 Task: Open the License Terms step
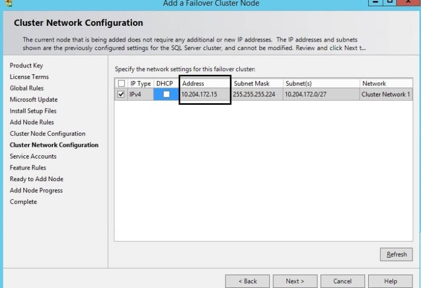[29, 77]
